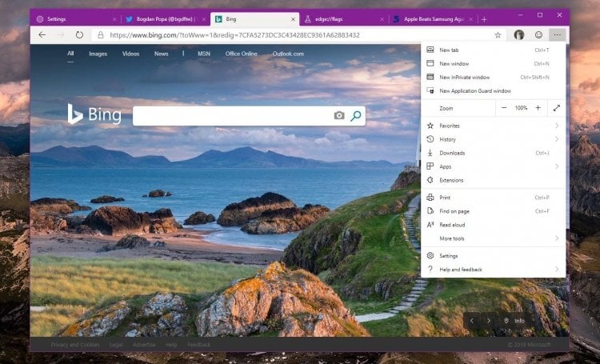Image resolution: width=600 pixels, height=364 pixels.
Task: Choose New InPrivate window
Action: tap(494, 78)
